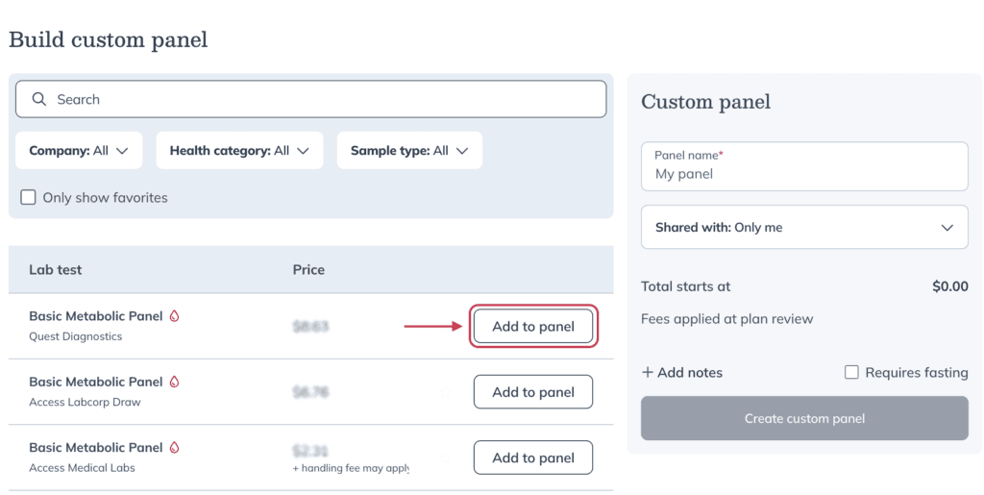Viewport: 984px width, 495px height.
Task: Add Quest Diagnostics Basic Metabolic Panel to panel
Action: pos(533,326)
